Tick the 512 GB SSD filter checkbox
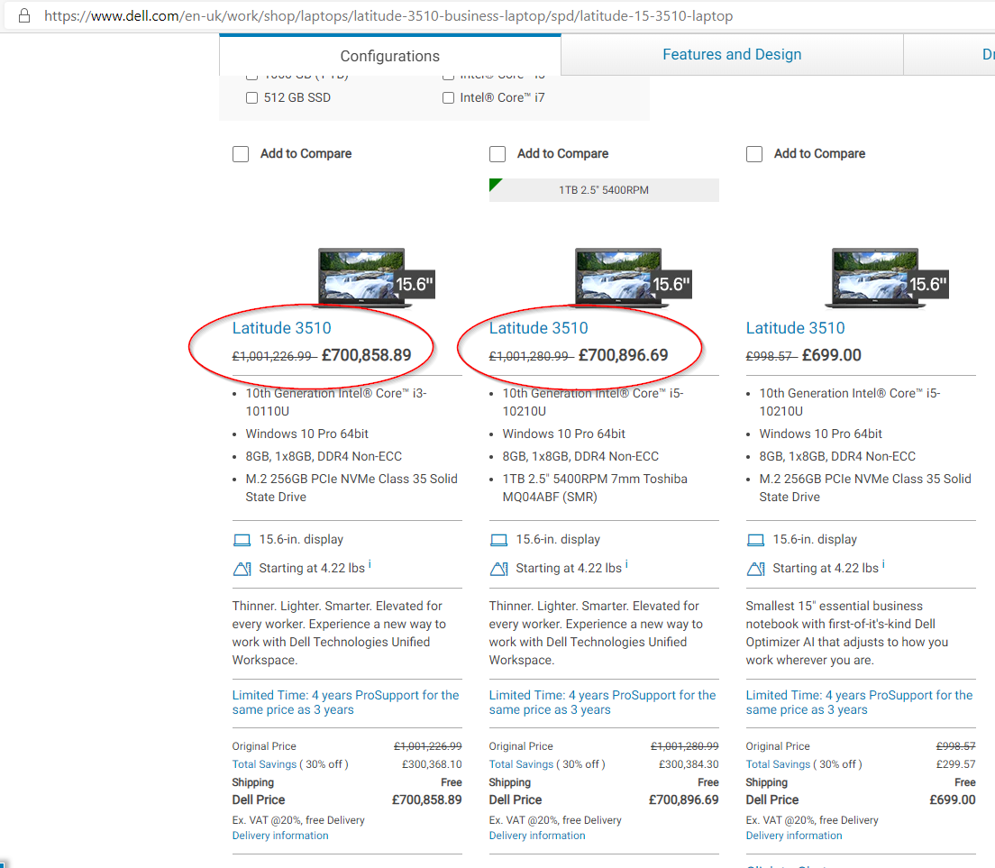The width and height of the screenshot is (995, 868). pos(252,97)
